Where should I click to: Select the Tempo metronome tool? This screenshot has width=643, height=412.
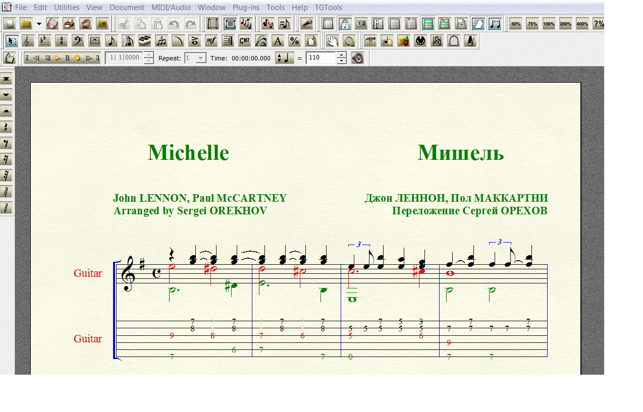[469, 41]
